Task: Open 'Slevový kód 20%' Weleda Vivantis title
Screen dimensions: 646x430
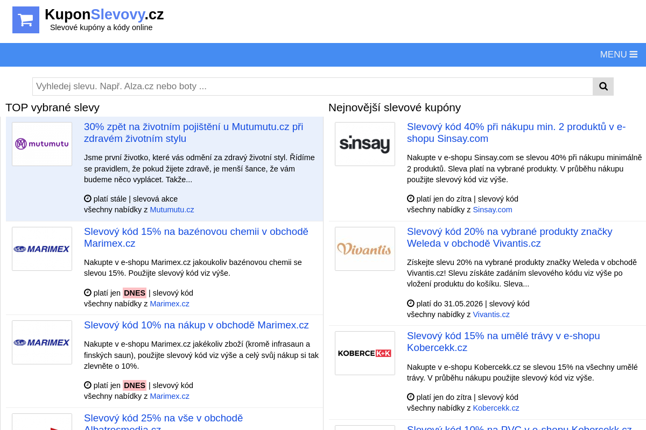Action: coord(510,238)
